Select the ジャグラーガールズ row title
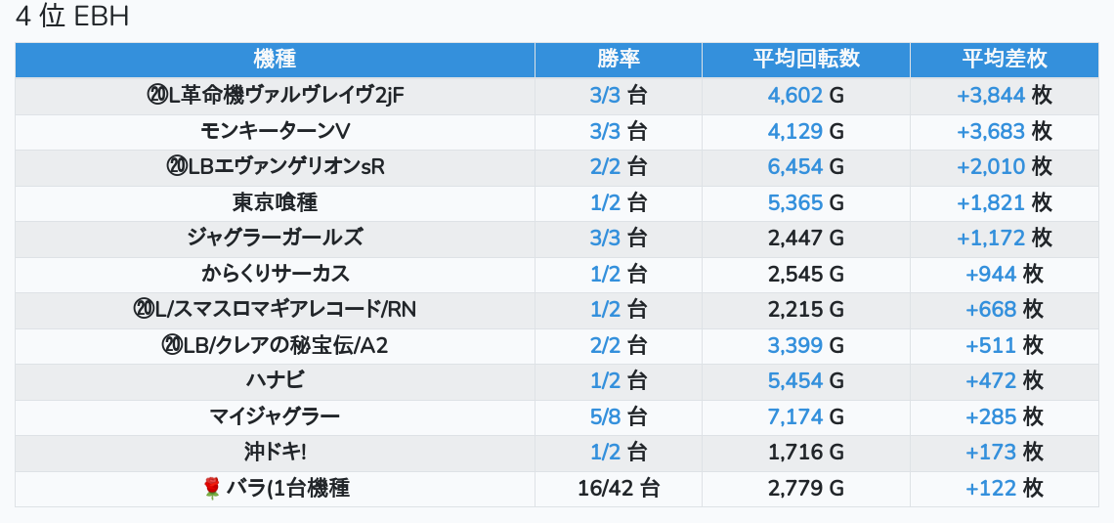The image size is (1114, 523). [275, 238]
